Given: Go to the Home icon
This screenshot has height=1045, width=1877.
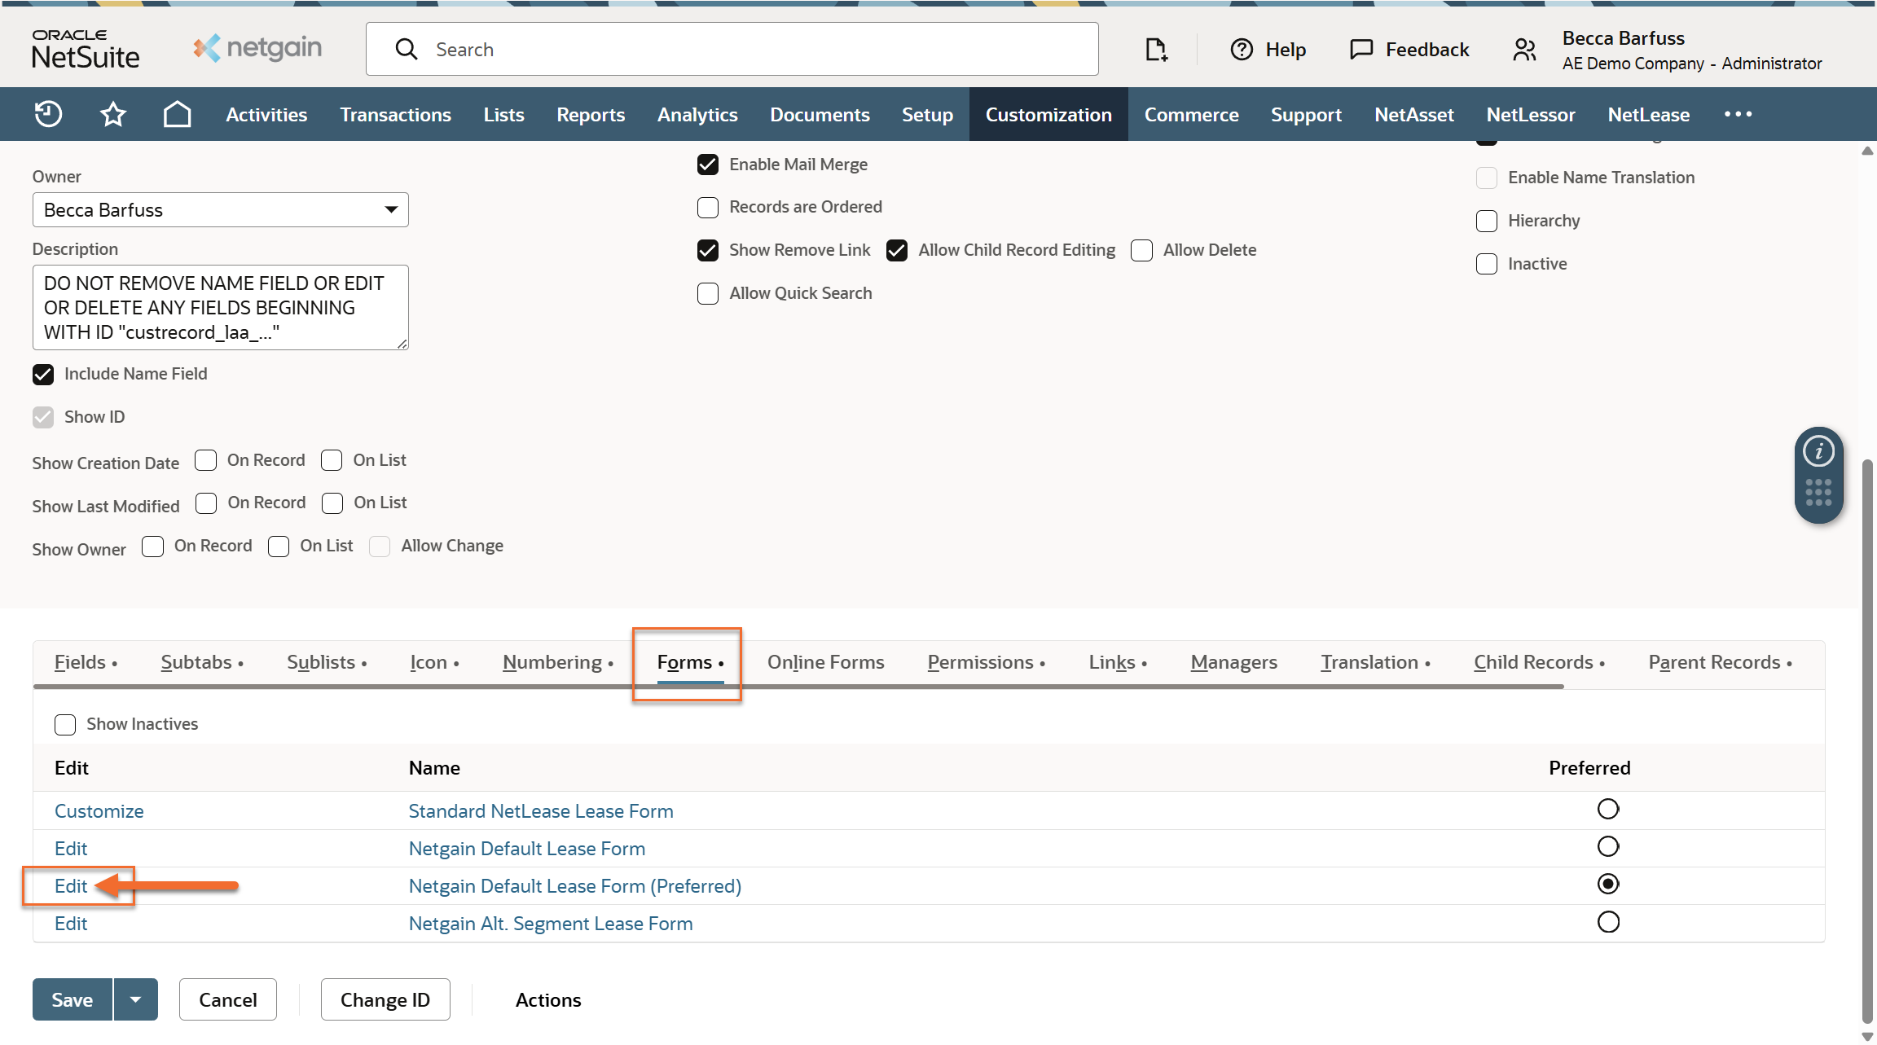Looking at the screenshot, I should click(177, 114).
